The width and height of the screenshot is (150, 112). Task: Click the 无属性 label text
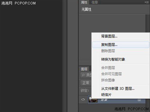(x=86, y=10)
